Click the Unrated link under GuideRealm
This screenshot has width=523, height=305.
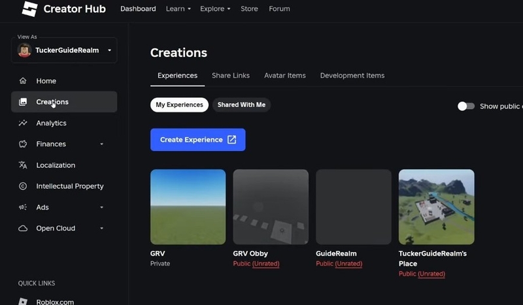tap(348, 264)
